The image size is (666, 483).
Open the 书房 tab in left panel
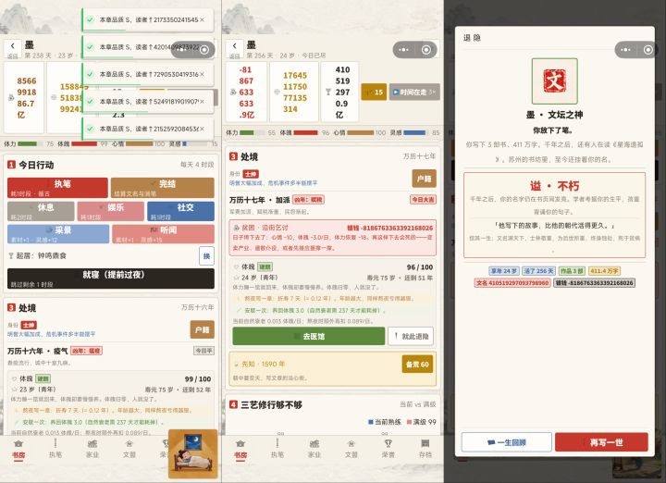pyautogui.click(x=18, y=449)
